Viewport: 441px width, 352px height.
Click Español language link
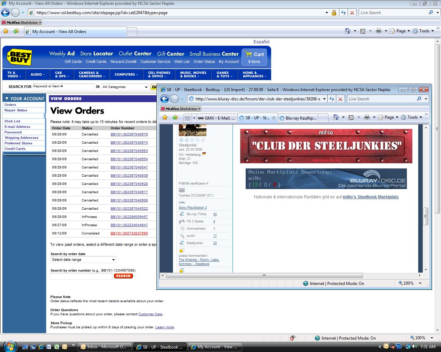tap(261, 42)
